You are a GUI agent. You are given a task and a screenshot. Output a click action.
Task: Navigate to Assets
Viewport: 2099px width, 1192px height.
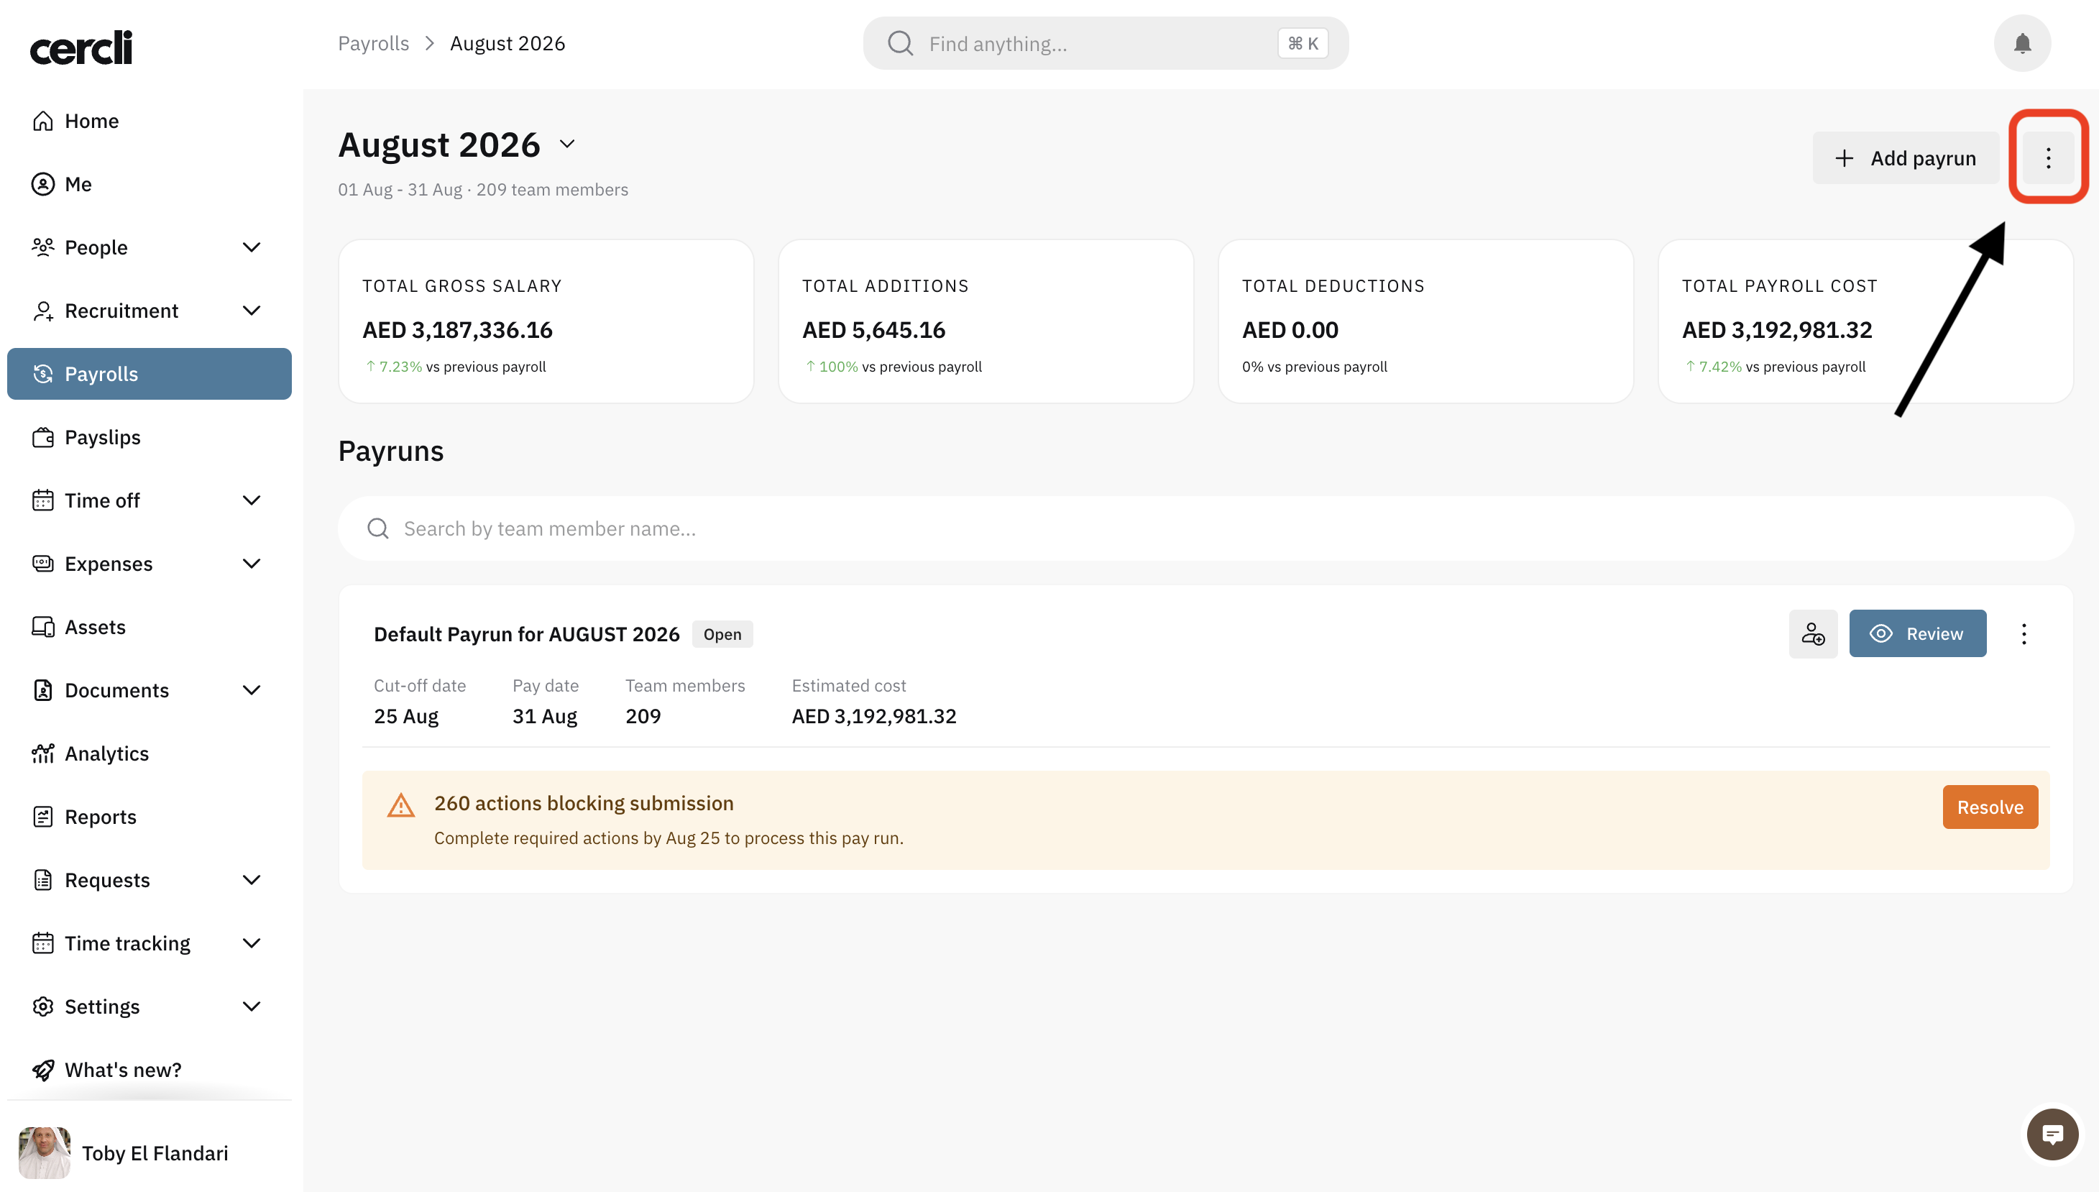point(149,627)
